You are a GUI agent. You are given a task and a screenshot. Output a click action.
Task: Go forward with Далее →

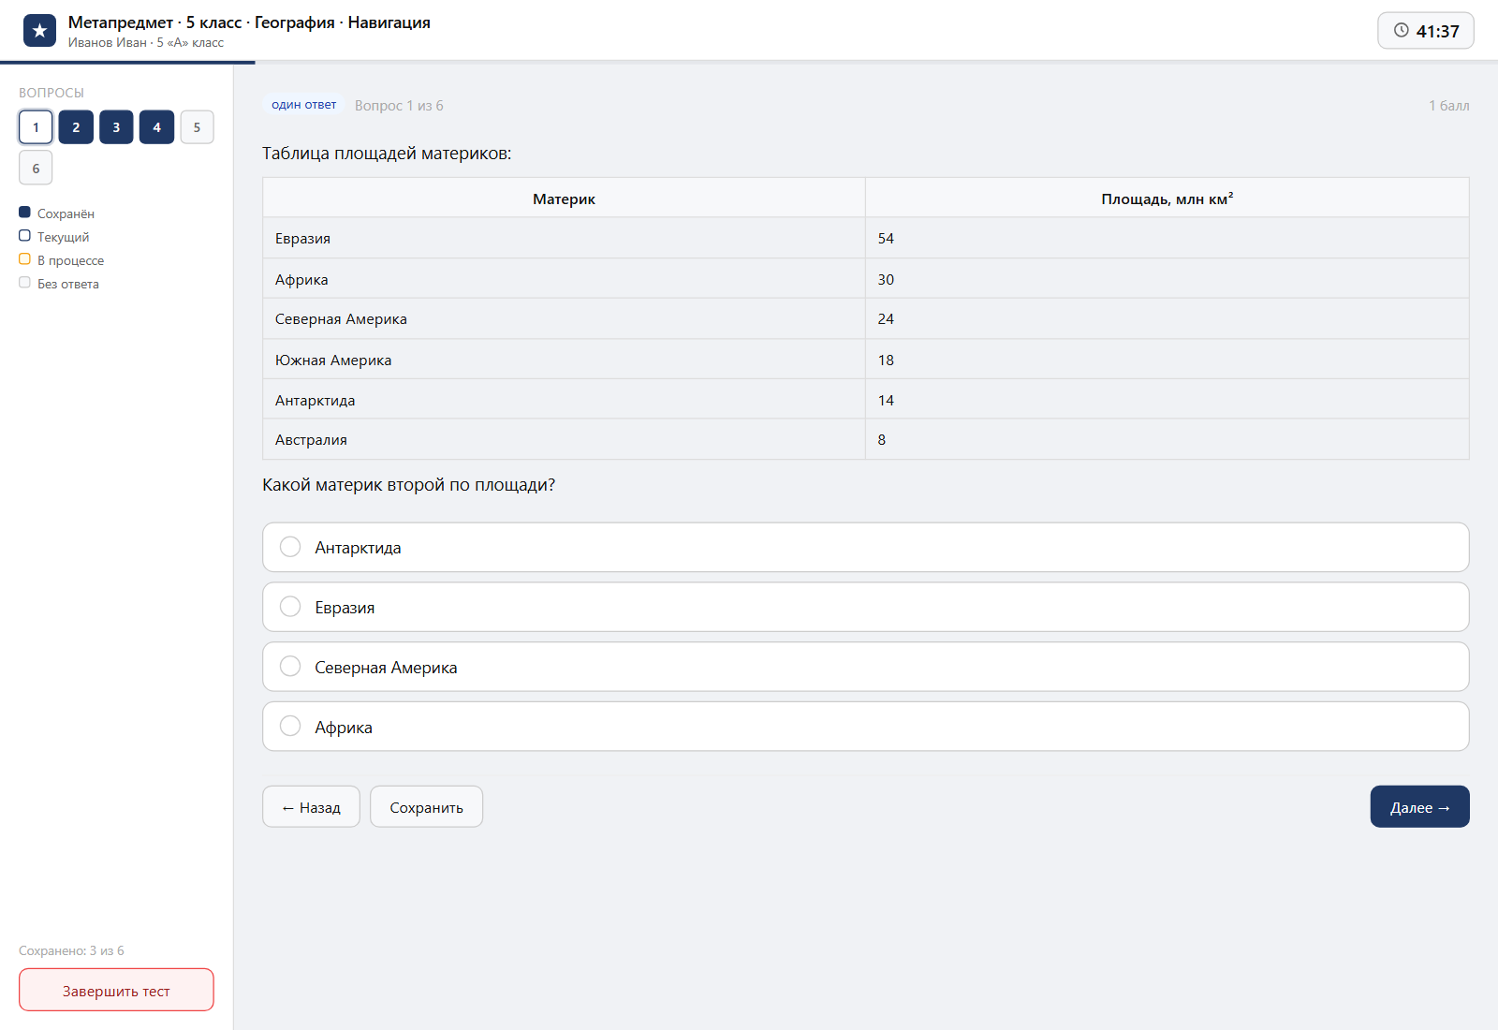tap(1419, 806)
